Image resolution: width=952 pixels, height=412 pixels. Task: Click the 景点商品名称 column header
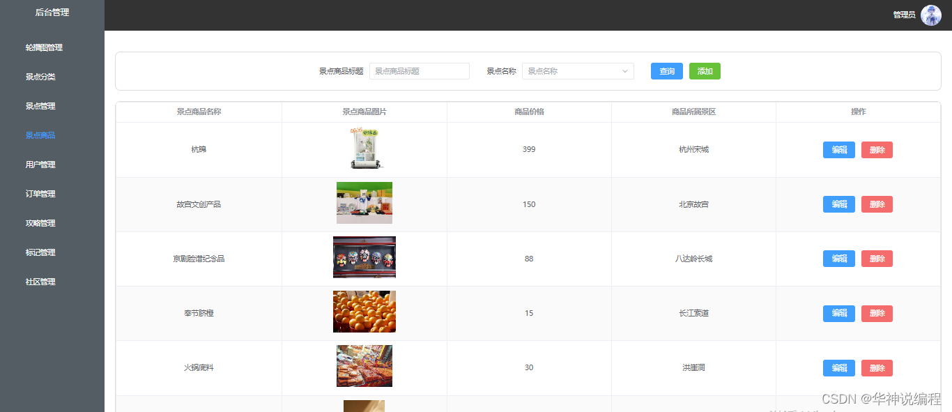(199, 112)
